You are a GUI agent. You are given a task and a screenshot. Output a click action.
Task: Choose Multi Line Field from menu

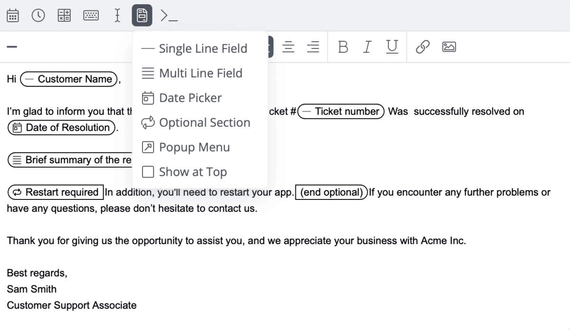click(200, 73)
